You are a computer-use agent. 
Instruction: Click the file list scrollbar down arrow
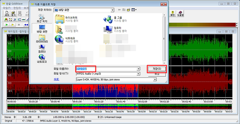(x=164, y=63)
